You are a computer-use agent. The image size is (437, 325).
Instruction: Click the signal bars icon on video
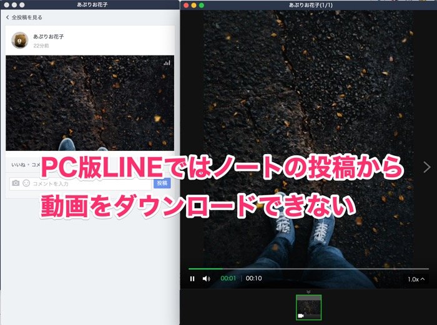point(167,63)
